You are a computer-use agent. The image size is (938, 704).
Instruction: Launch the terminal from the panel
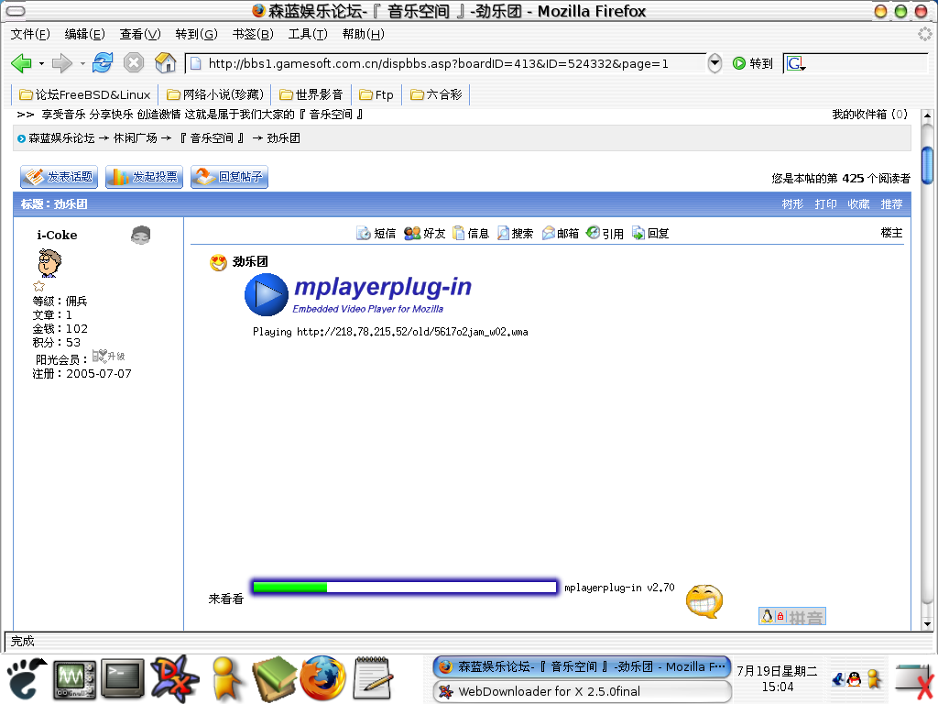tap(123, 679)
